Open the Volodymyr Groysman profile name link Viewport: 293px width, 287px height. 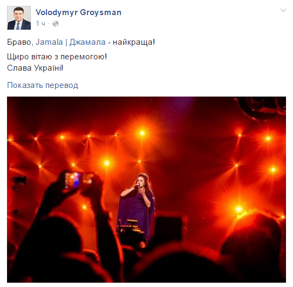[78, 12]
